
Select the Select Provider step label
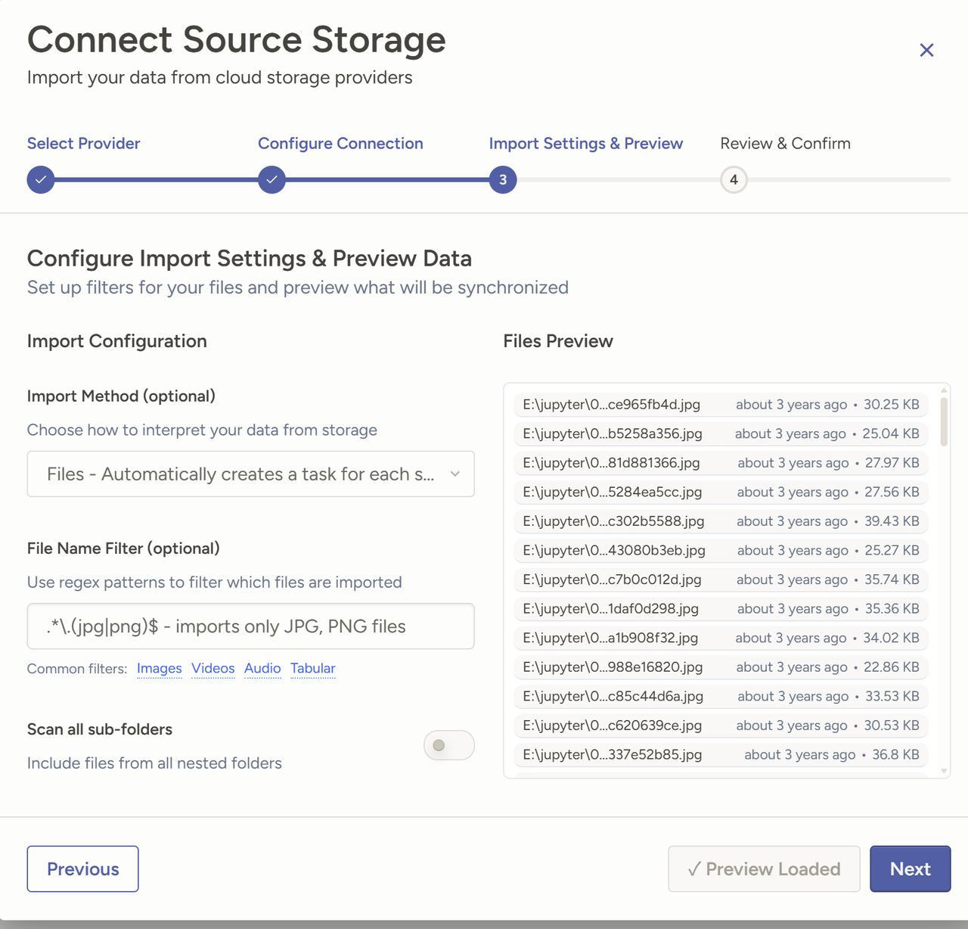pyautogui.click(x=84, y=144)
